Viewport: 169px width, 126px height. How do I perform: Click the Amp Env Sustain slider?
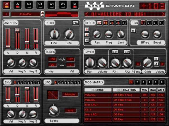[27, 39]
